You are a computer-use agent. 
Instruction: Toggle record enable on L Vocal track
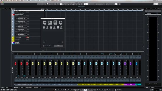(x=27, y=37)
